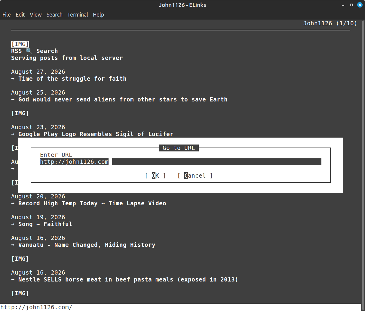The image size is (365, 311).
Task: Open the Help menu
Action: [98, 14]
